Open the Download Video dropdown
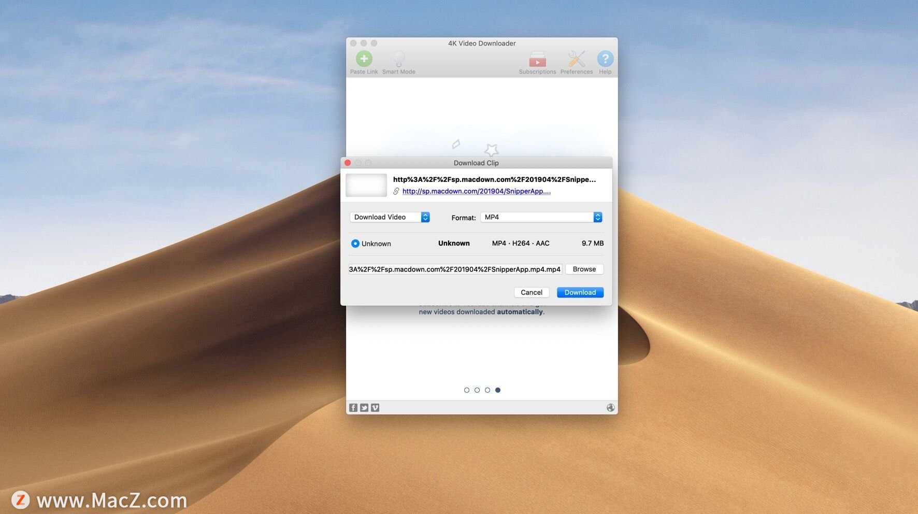 tap(390, 217)
